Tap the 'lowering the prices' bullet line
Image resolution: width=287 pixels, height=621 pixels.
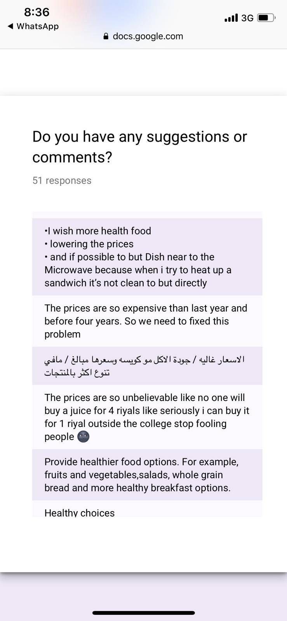89,244
